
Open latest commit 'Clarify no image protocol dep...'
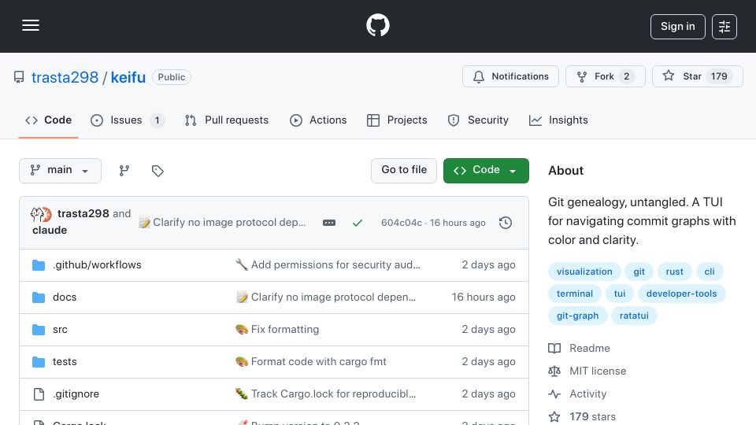click(229, 223)
